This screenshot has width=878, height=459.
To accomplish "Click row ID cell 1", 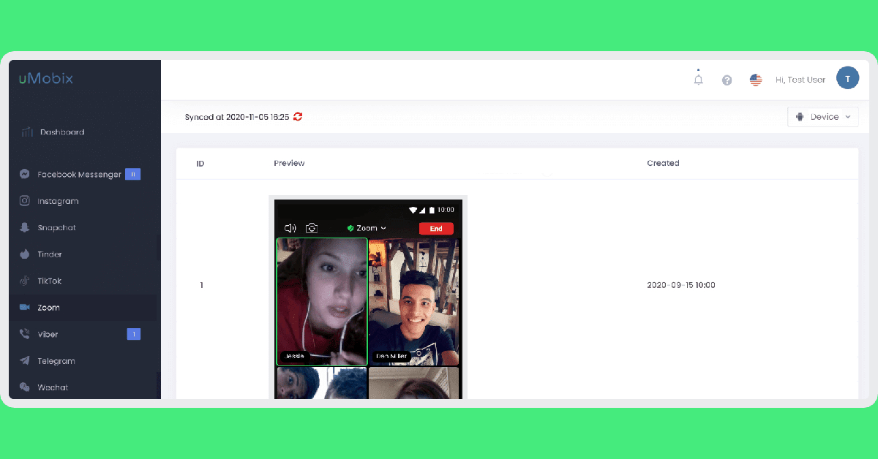I will 201,285.
